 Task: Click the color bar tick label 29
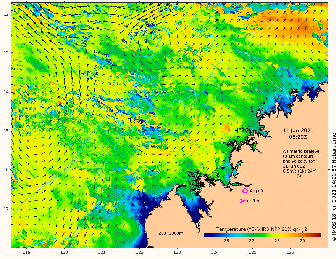point(302,241)
